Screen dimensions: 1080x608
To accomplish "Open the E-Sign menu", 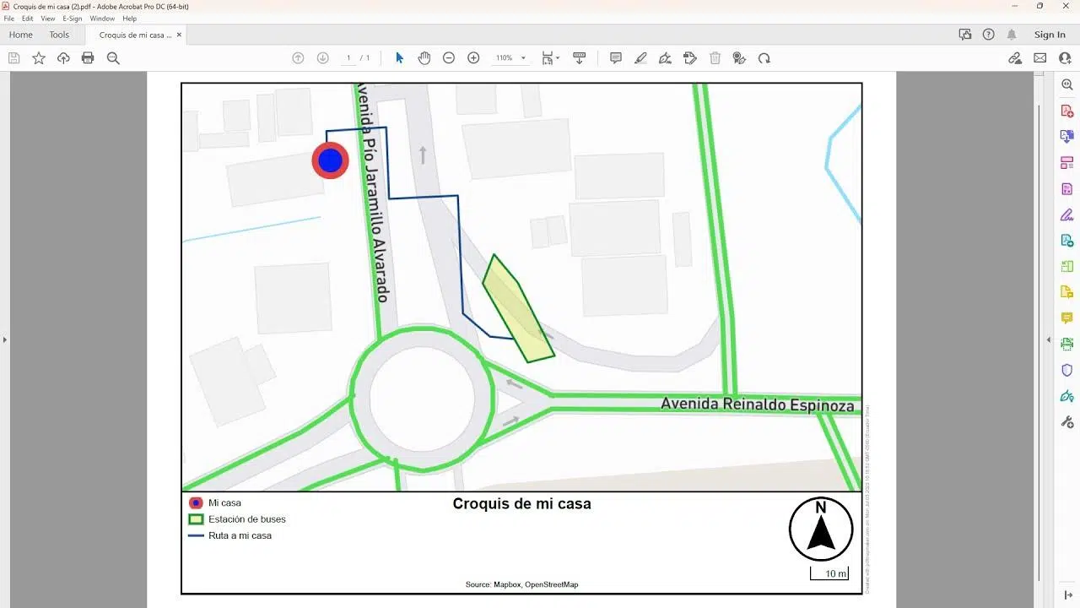I will pyautogui.click(x=72, y=19).
